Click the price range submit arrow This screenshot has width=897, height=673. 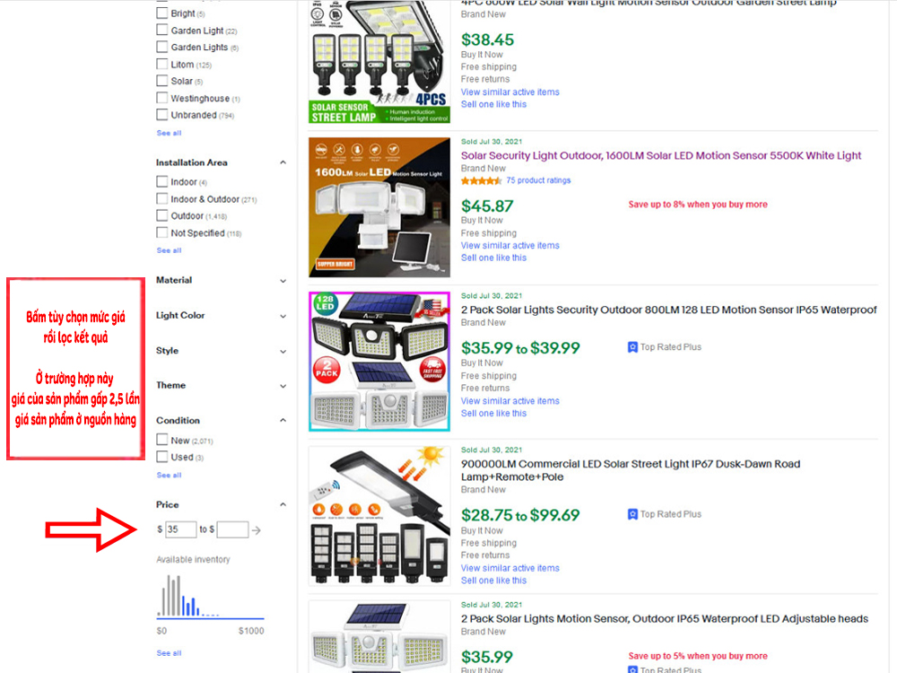tap(257, 530)
